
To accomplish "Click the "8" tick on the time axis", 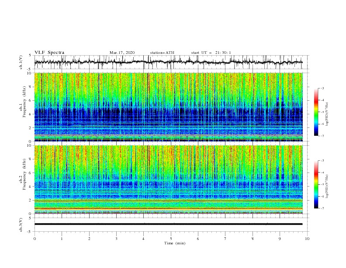I will (253, 239).
